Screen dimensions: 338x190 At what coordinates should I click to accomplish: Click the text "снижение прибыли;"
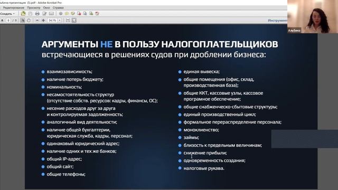(x=205, y=153)
